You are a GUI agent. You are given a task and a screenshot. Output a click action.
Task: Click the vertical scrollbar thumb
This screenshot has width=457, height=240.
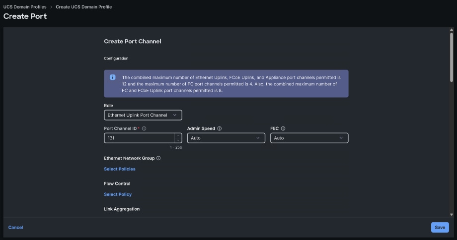[452, 57]
